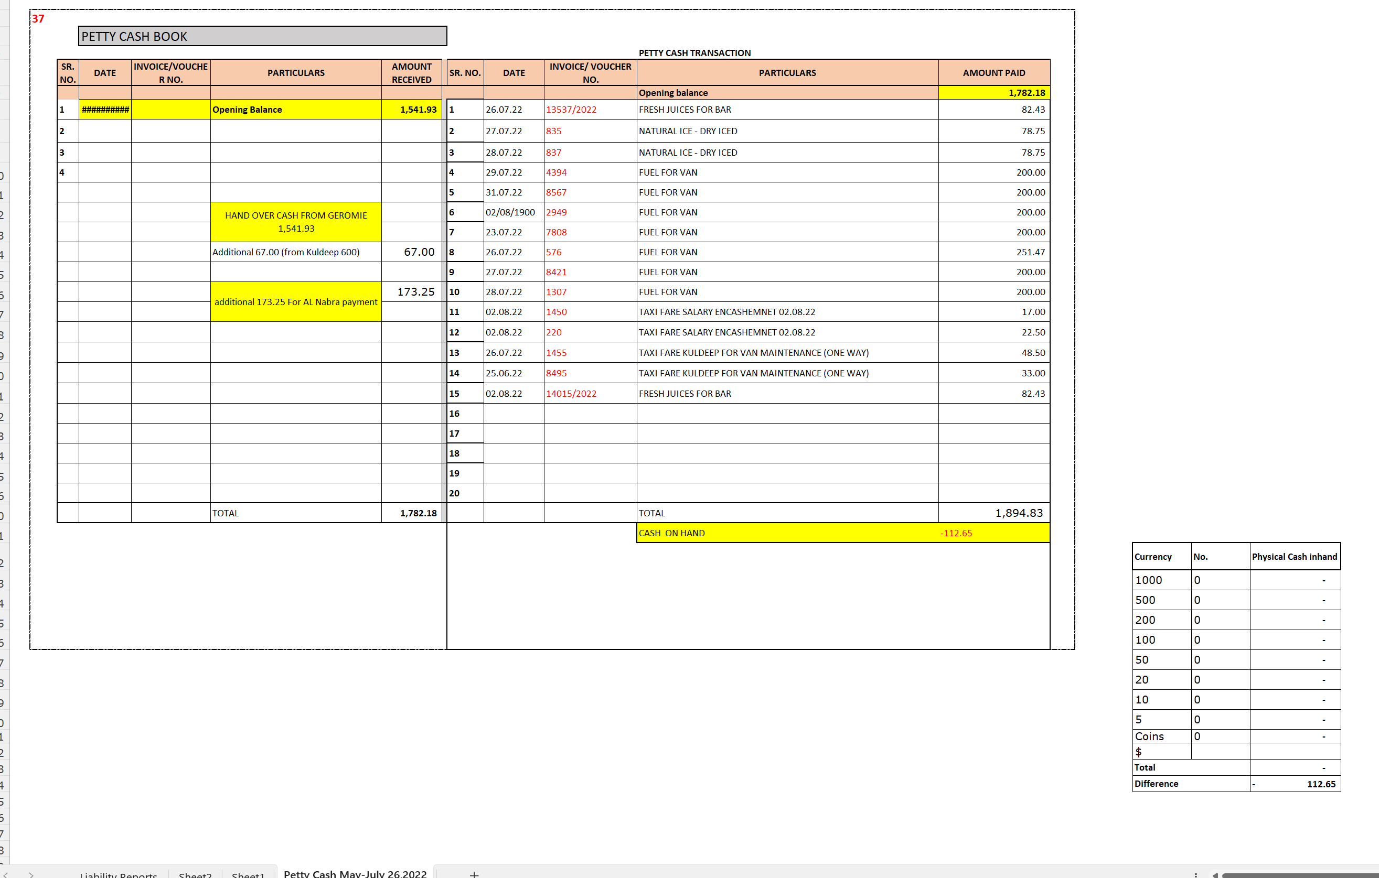Click the Coins row in currency table
This screenshot has width=1379, height=878.
(1149, 736)
